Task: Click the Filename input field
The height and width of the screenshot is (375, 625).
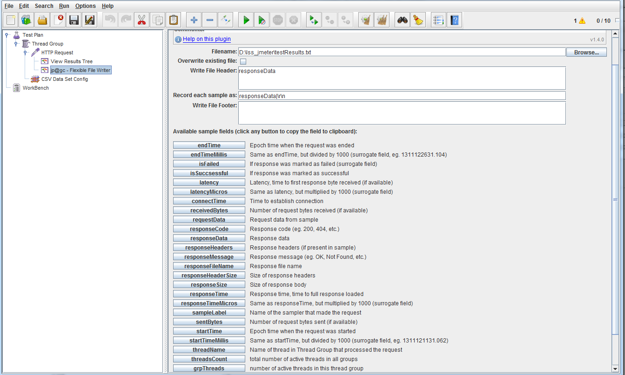Action: coord(402,52)
